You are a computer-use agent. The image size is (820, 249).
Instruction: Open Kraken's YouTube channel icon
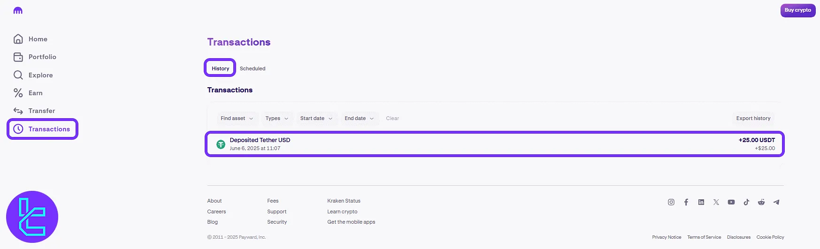tap(731, 202)
